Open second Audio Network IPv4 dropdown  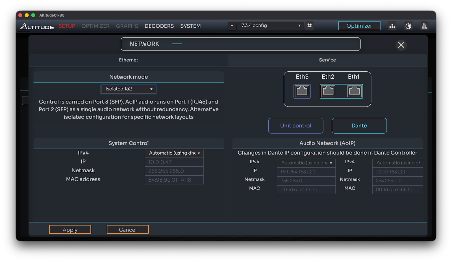click(398, 163)
